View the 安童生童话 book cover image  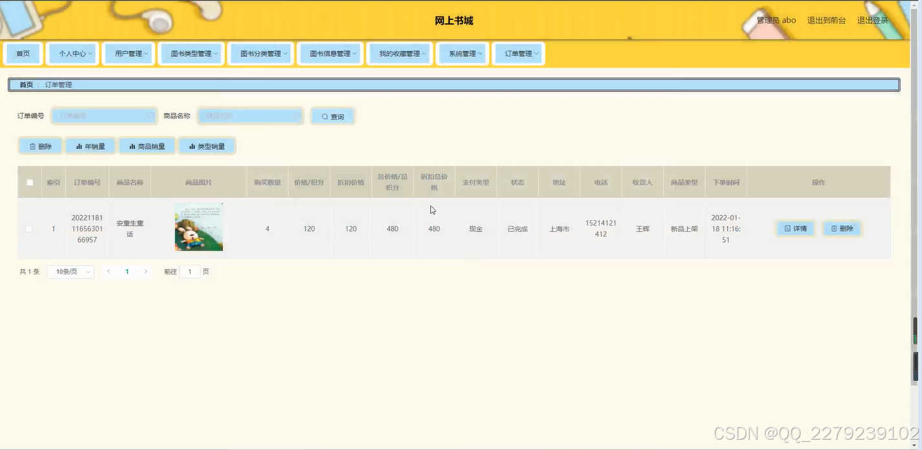click(x=198, y=227)
